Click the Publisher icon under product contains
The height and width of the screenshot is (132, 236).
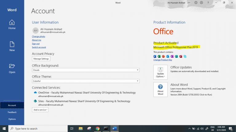click(x=176, y=56)
